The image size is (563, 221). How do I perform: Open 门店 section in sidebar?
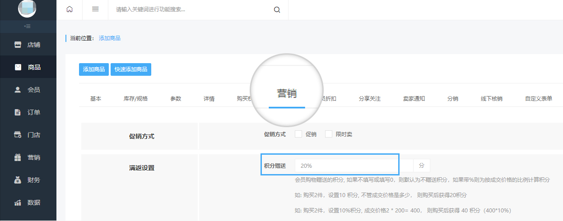coord(28,135)
